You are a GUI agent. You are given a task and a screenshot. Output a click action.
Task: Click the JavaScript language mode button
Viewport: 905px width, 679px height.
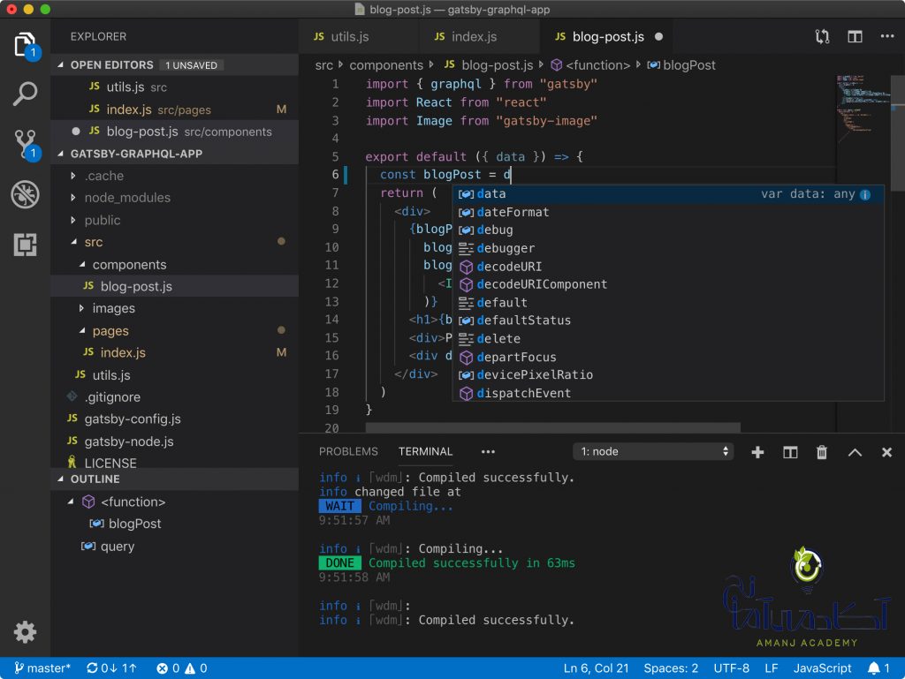[x=822, y=668]
